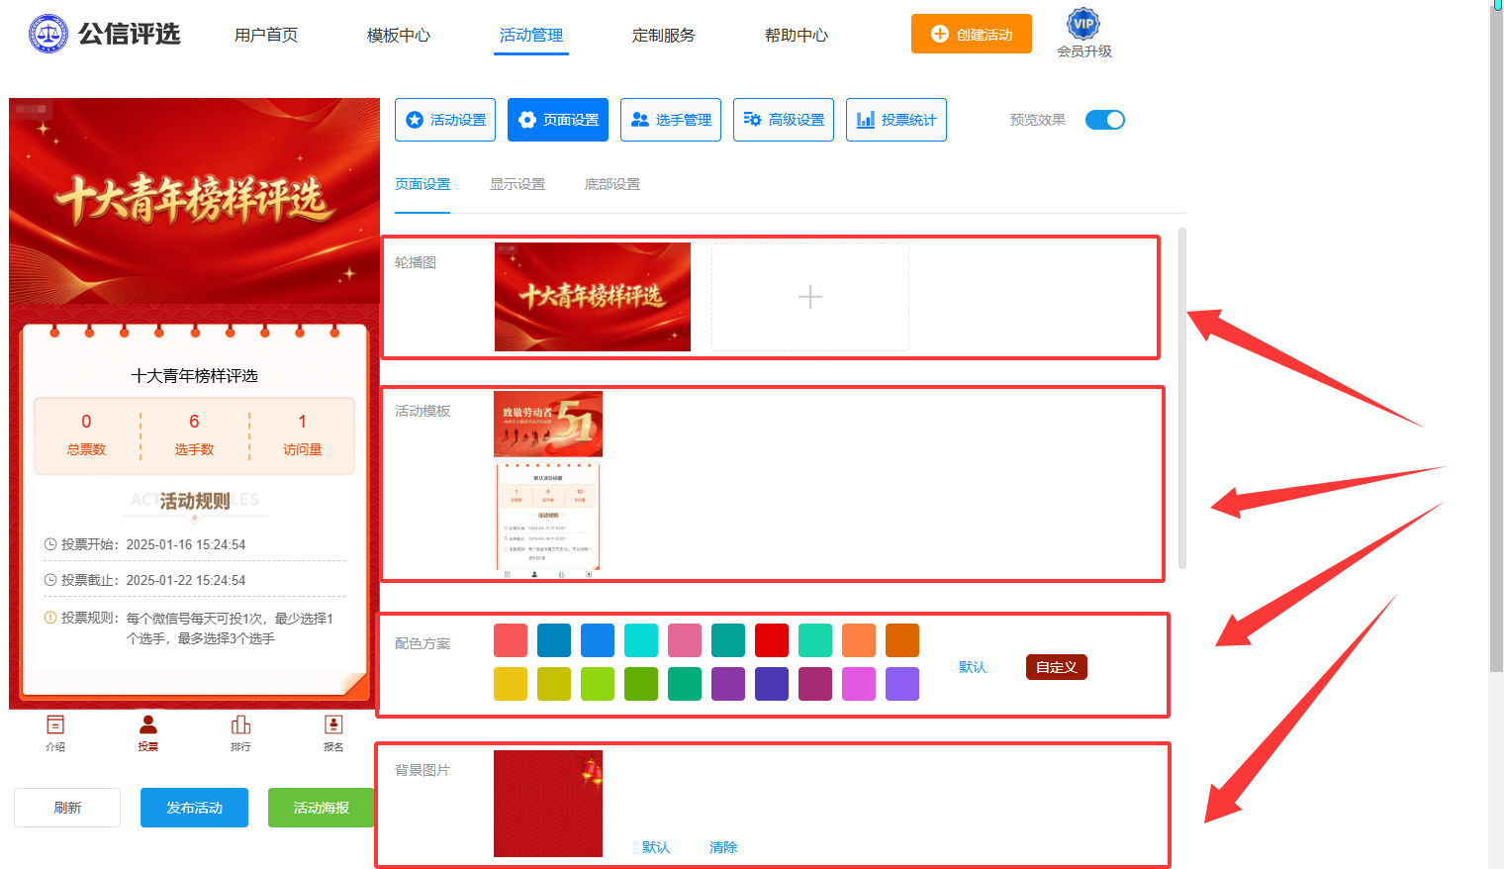Open 定制服务 in the top navigation

coord(664,35)
